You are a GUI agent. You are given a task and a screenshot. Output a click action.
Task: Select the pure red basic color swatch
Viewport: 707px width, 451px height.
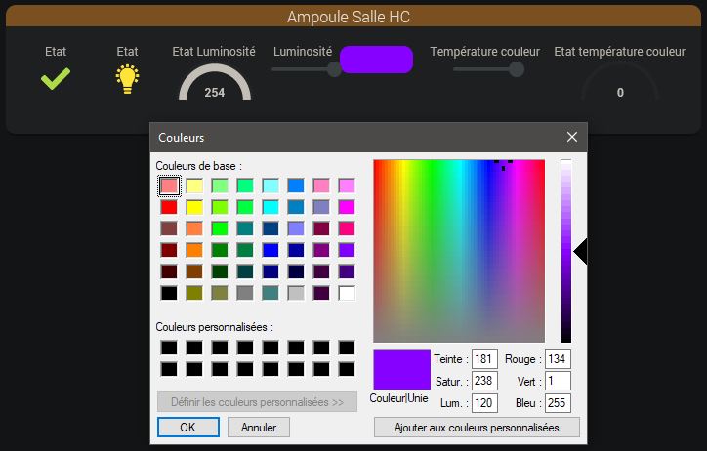coord(169,207)
